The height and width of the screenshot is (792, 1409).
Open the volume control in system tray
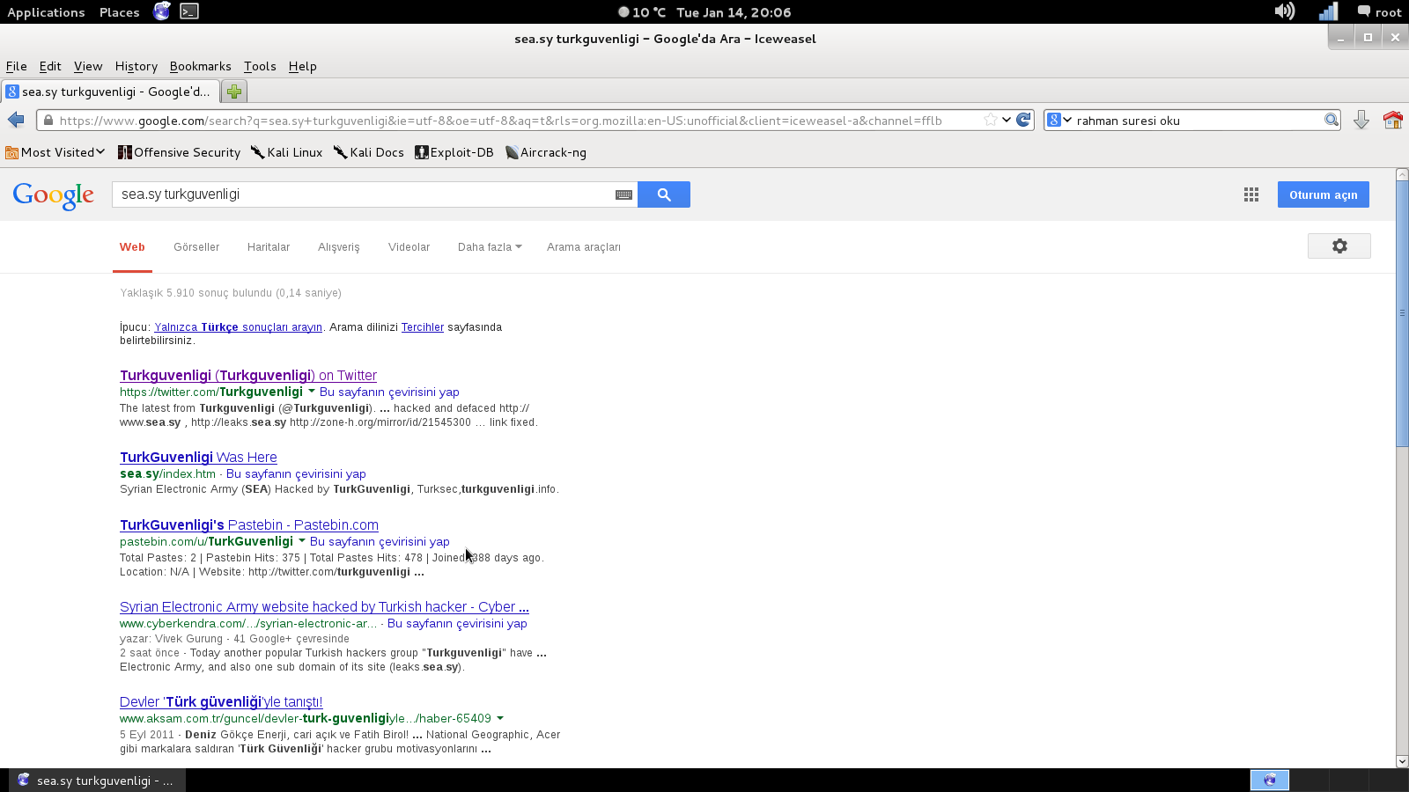pyautogui.click(x=1285, y=11)
